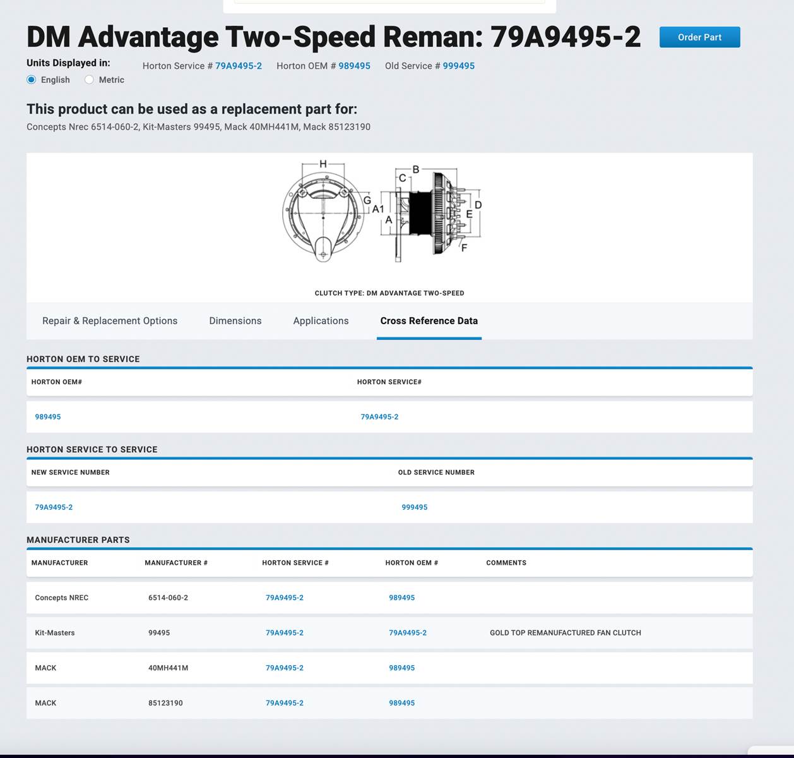This screenshot has width=794, height=758.
Task: Click 79A9495-2 under Horton Service# column
Action: 379,417
